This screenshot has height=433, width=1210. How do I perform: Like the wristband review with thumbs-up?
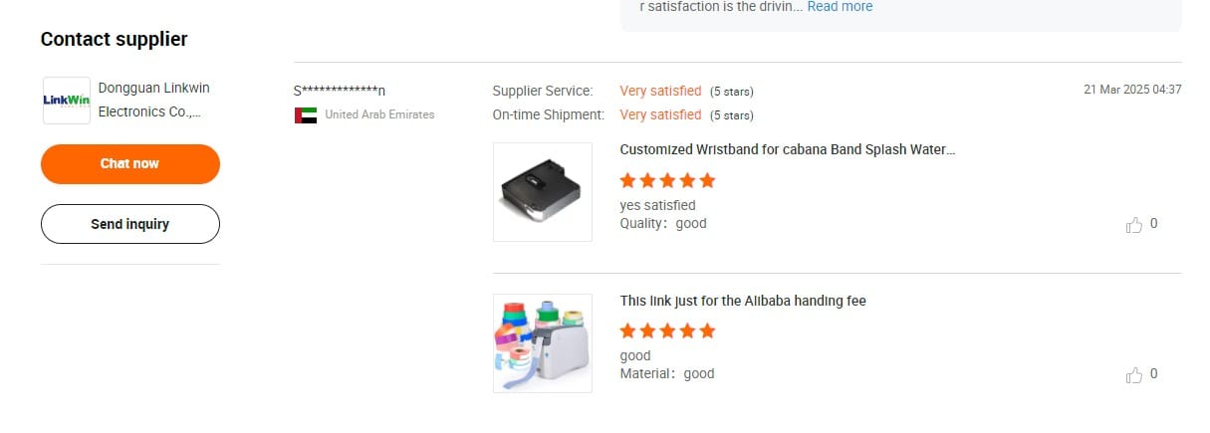click(1134, 225)
